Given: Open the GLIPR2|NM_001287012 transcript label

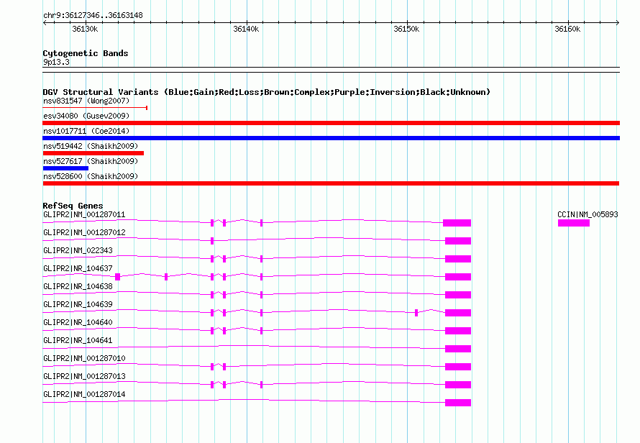Looking at the screenshot, I should point(84,233).
